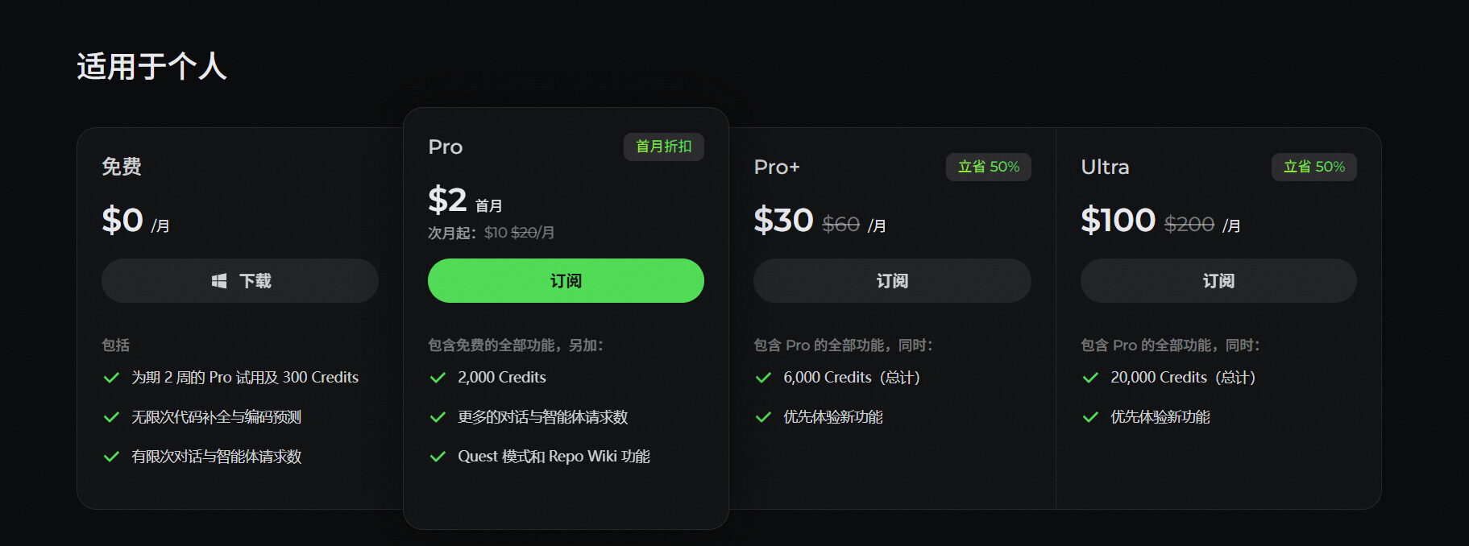Click the 适用于个人 section heading
This screenshot has height=546, width=1469.
(151, 66)
